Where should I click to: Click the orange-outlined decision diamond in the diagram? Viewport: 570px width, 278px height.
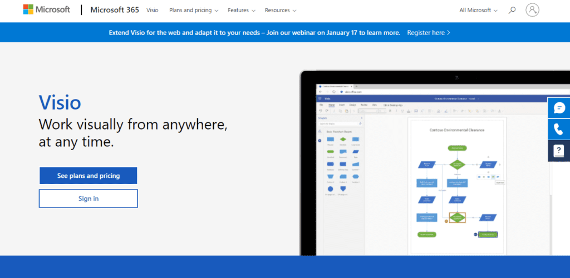457,217
